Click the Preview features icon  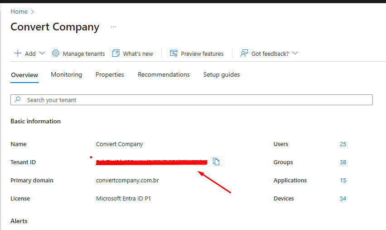coord(174,53)
